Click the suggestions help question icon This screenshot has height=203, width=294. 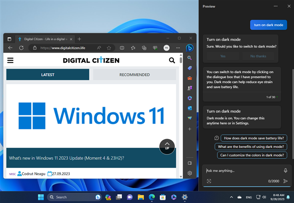pyautogui.click(x=216, y=138)
